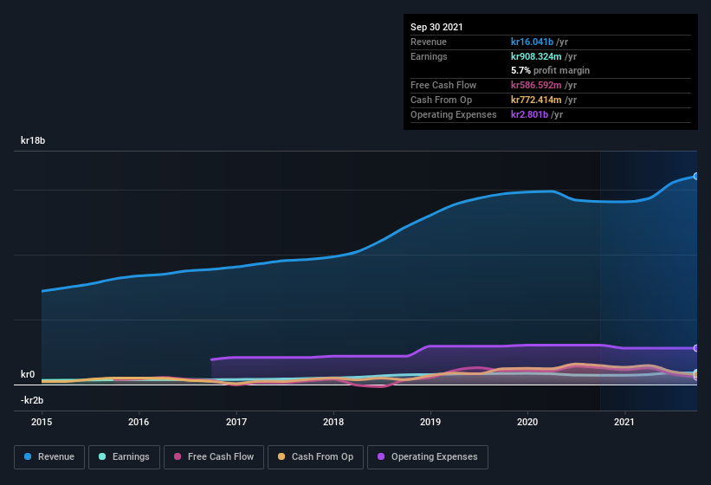Select the 2015 label on the x-axis
711x485 pixels.
click(42, 422)
